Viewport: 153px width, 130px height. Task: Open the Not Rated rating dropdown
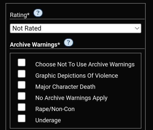(x=76, y=28)
